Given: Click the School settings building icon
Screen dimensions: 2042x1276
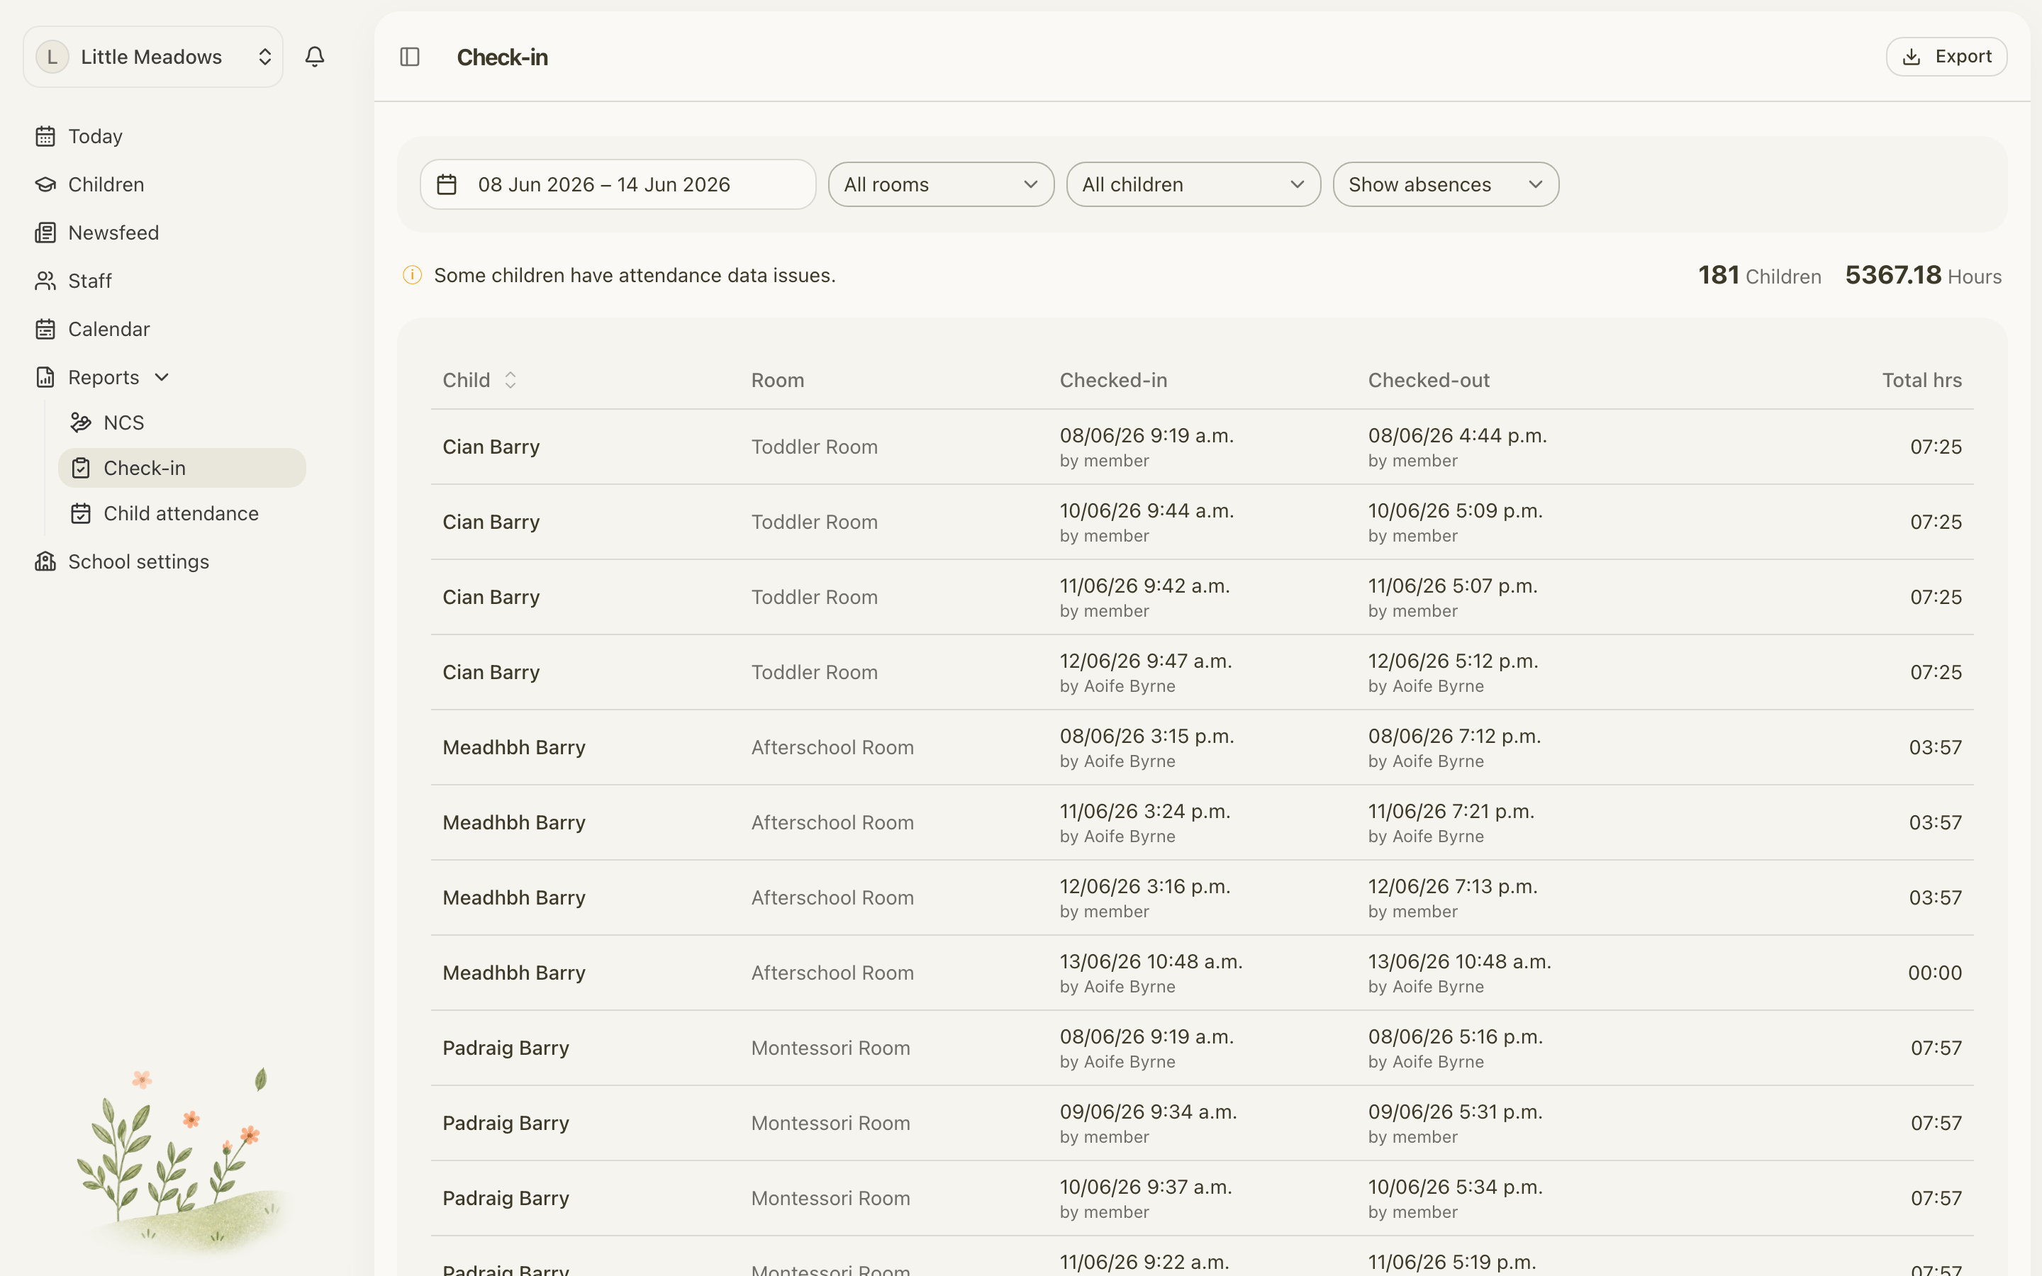Looking at the screenshot, I should (x=45, y=561).
